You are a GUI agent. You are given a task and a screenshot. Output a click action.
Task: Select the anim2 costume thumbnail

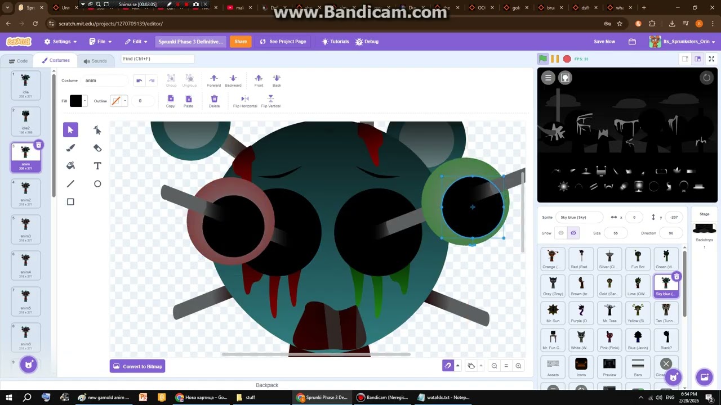click(x=25, y=193)
